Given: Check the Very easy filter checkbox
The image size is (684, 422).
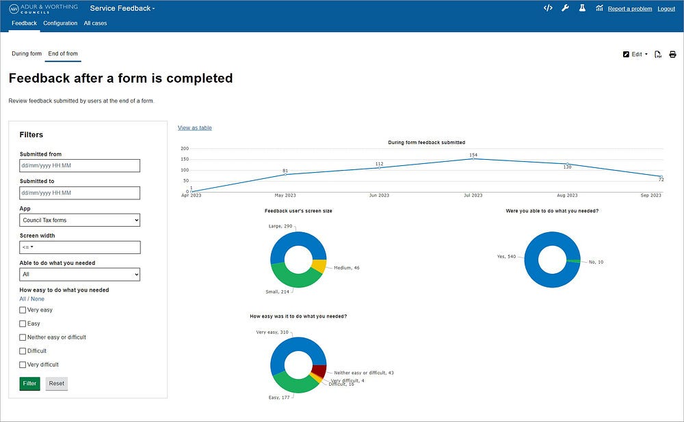Looking at the screenshot, I should [x=21, y=310].
